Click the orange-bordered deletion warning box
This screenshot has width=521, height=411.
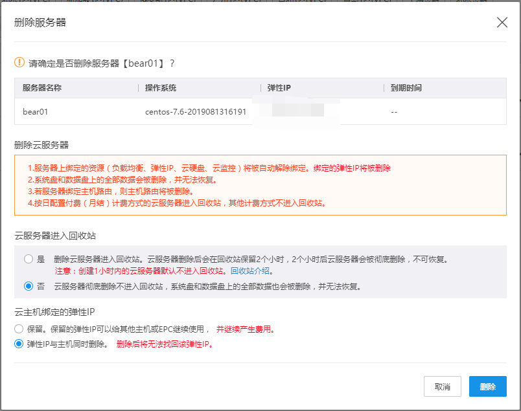(260, 185)
